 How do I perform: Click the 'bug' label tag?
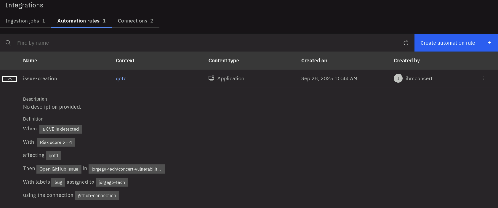click(x=58, y=182)
